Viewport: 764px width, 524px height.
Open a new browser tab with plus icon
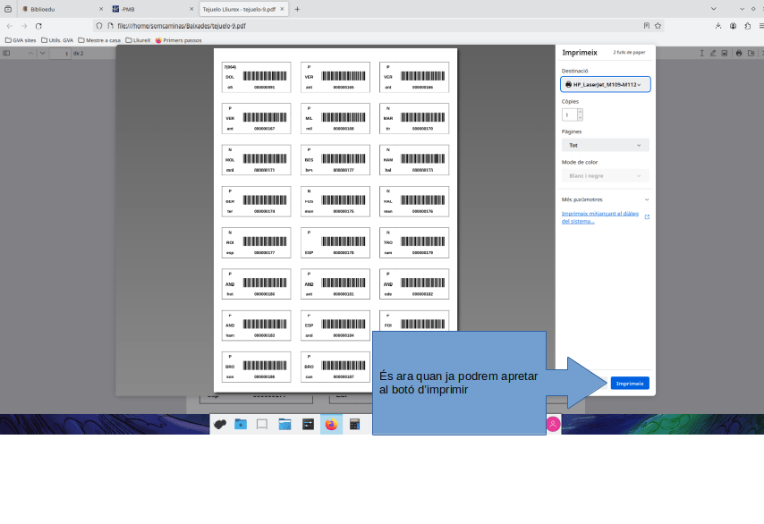tap(297, 9)
